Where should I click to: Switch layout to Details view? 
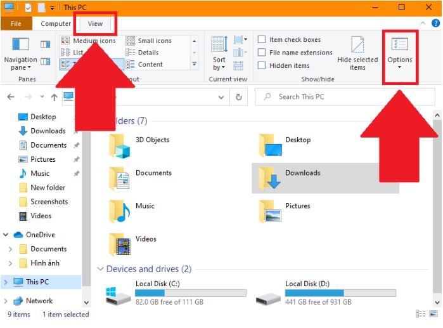click(143, 53)
